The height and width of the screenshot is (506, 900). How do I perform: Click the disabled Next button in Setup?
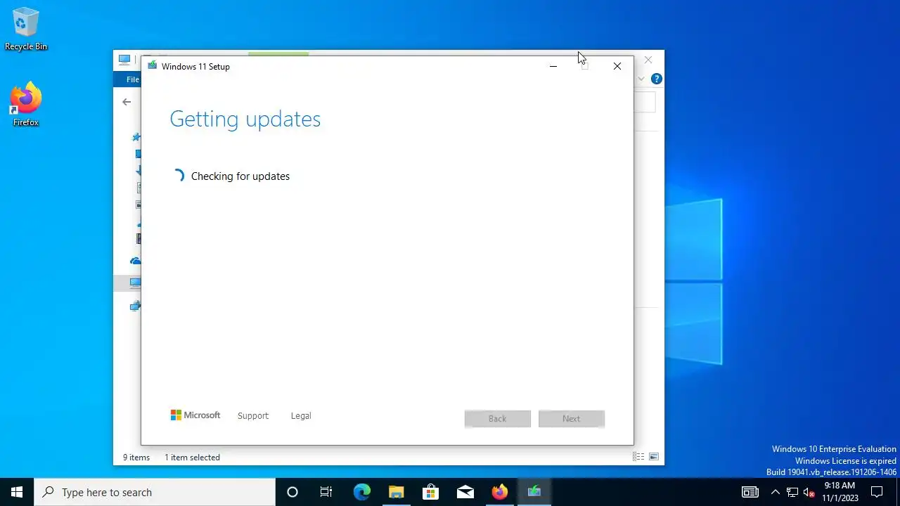coord(572,419)
